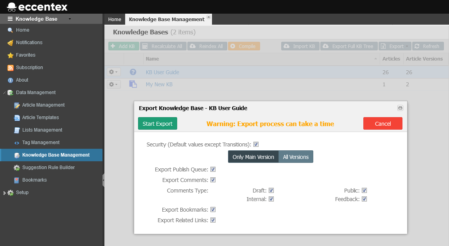Click the Home magnifier icon in sidebar

pyautogui.click(x=10, y=30)
